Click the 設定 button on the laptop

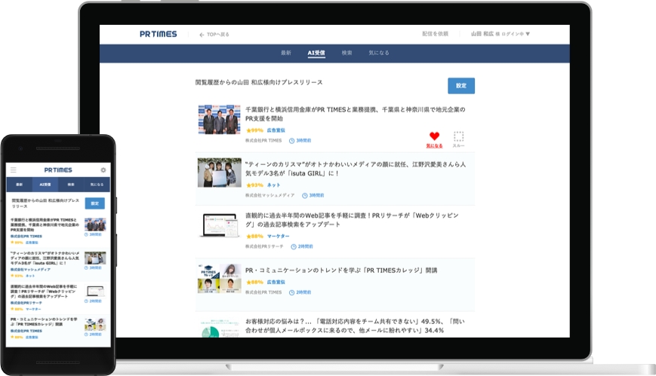pos(461,86)
